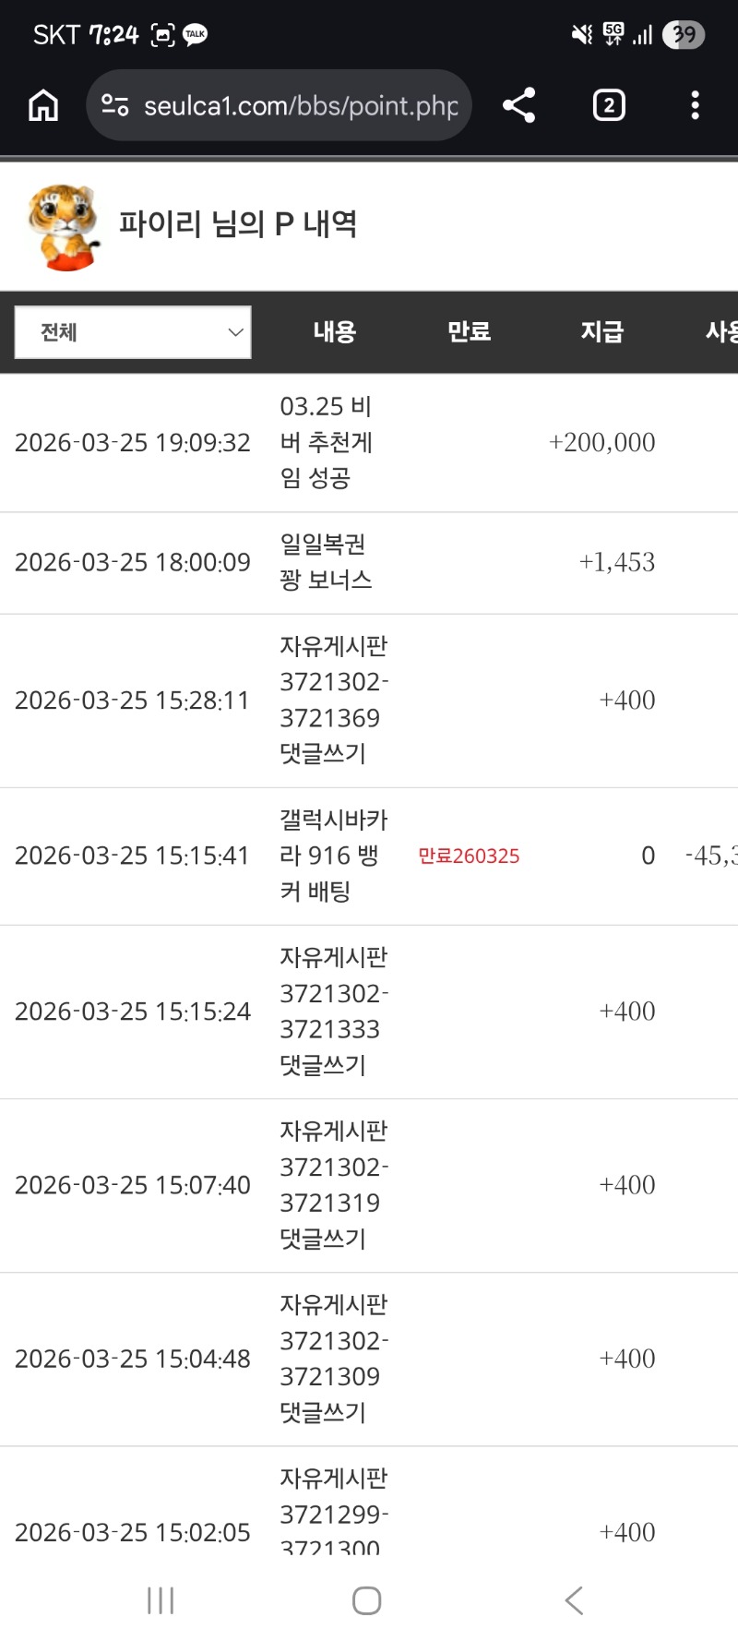Tap the seulca1.com address bar
This screenshot has width=738, height=1641.
click(x=300, y=106)
